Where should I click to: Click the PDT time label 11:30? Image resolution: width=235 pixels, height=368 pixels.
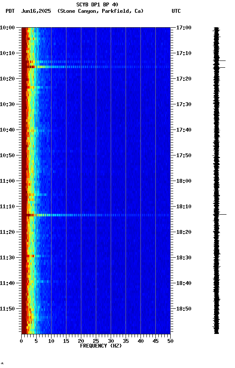pos(7,258)
